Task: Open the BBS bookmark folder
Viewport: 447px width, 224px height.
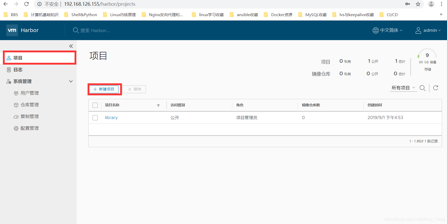Action: 11,15
